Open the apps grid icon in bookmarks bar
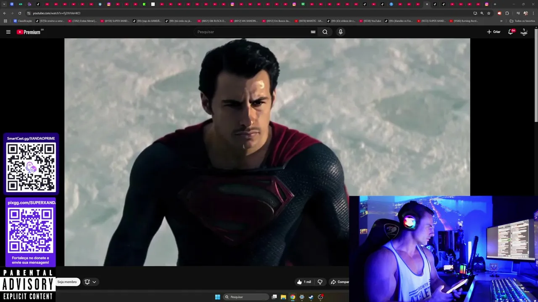Screen dimensions: 538x302 pyautogui.click(x=5, y=21)
